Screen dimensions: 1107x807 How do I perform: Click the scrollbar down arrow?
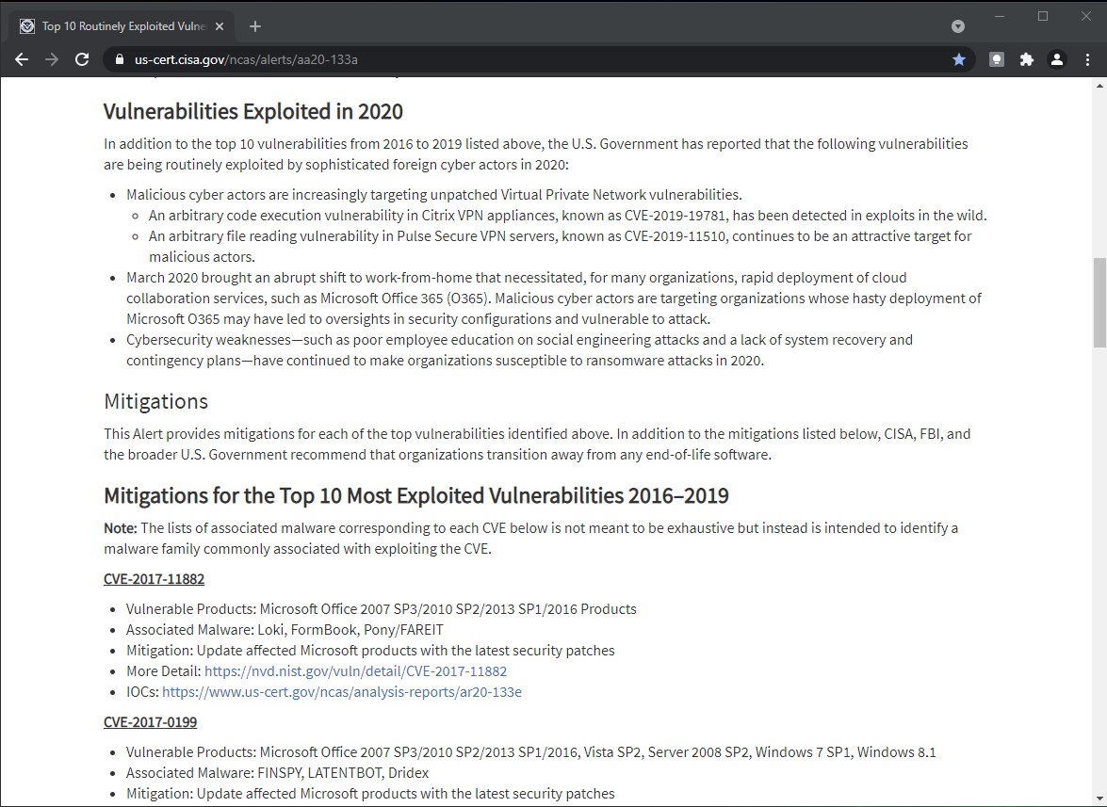1099,799
